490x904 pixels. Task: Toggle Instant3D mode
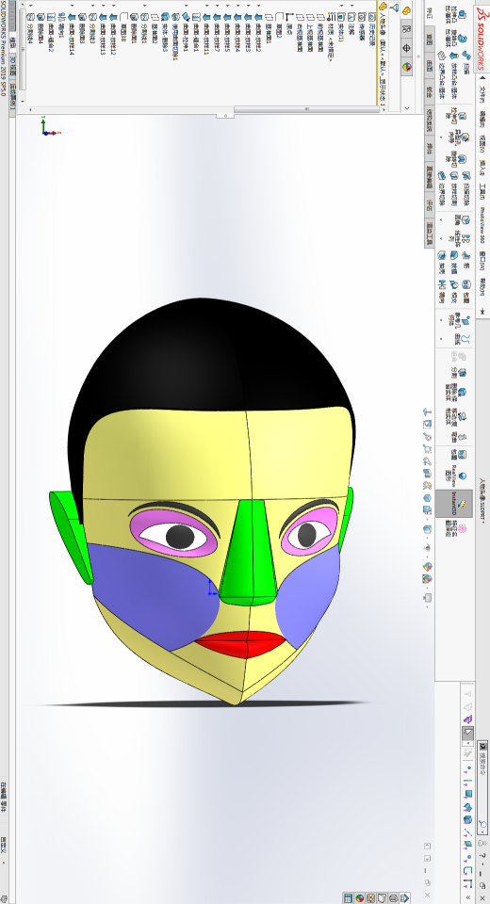pyautogui.click(x=454, y=504)
